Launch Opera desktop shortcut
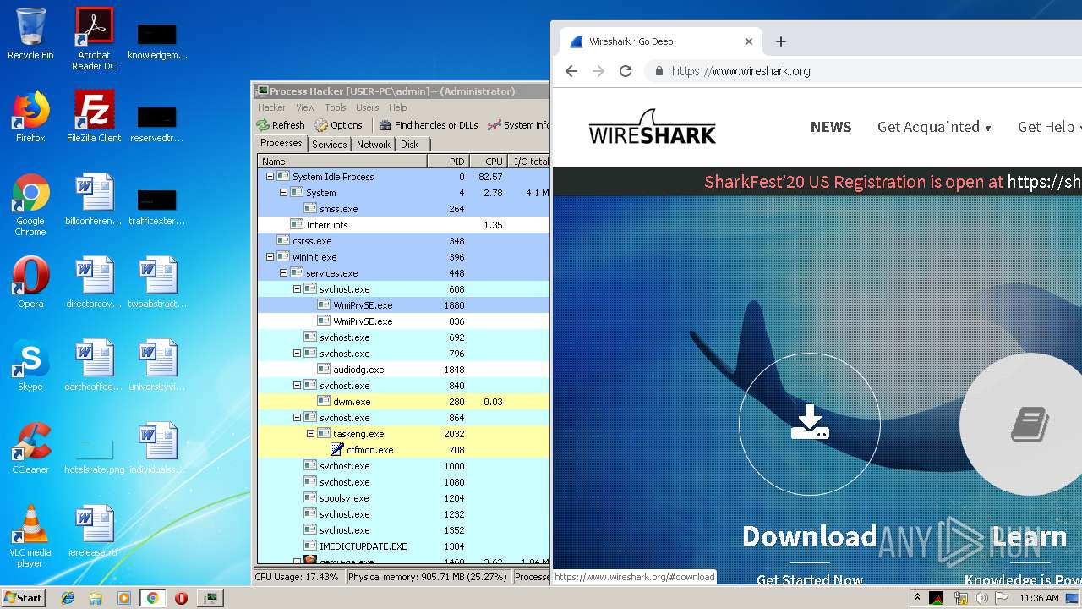The width and height of the screenshot is (1082, 609). click(30, 283)
